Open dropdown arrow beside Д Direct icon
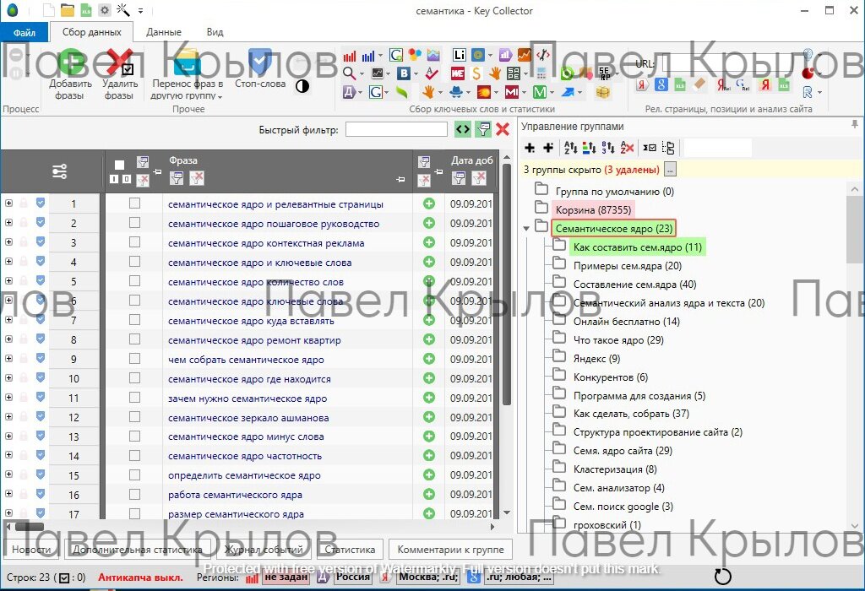 (360, 92)
